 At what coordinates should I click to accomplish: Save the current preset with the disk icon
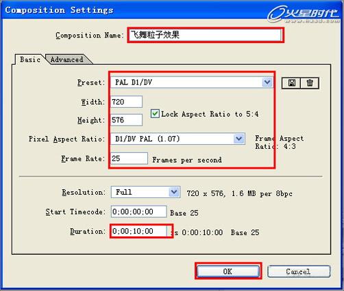pyautogui.click(x=291, y=83)
